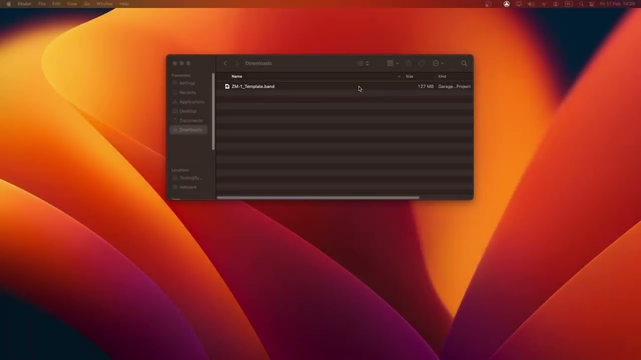Open the Share button in Finder toolbar
Image resolution: width=641 pixels, height=360 pixels.
(409, 63)
